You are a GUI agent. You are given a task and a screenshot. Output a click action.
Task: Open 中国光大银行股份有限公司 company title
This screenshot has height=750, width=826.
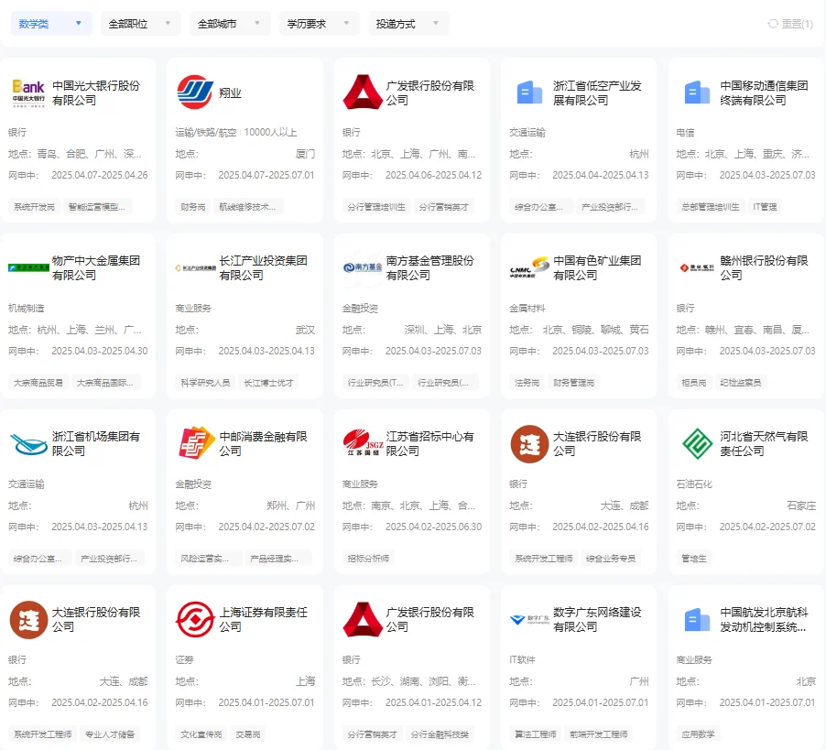[x=96, y=92]
